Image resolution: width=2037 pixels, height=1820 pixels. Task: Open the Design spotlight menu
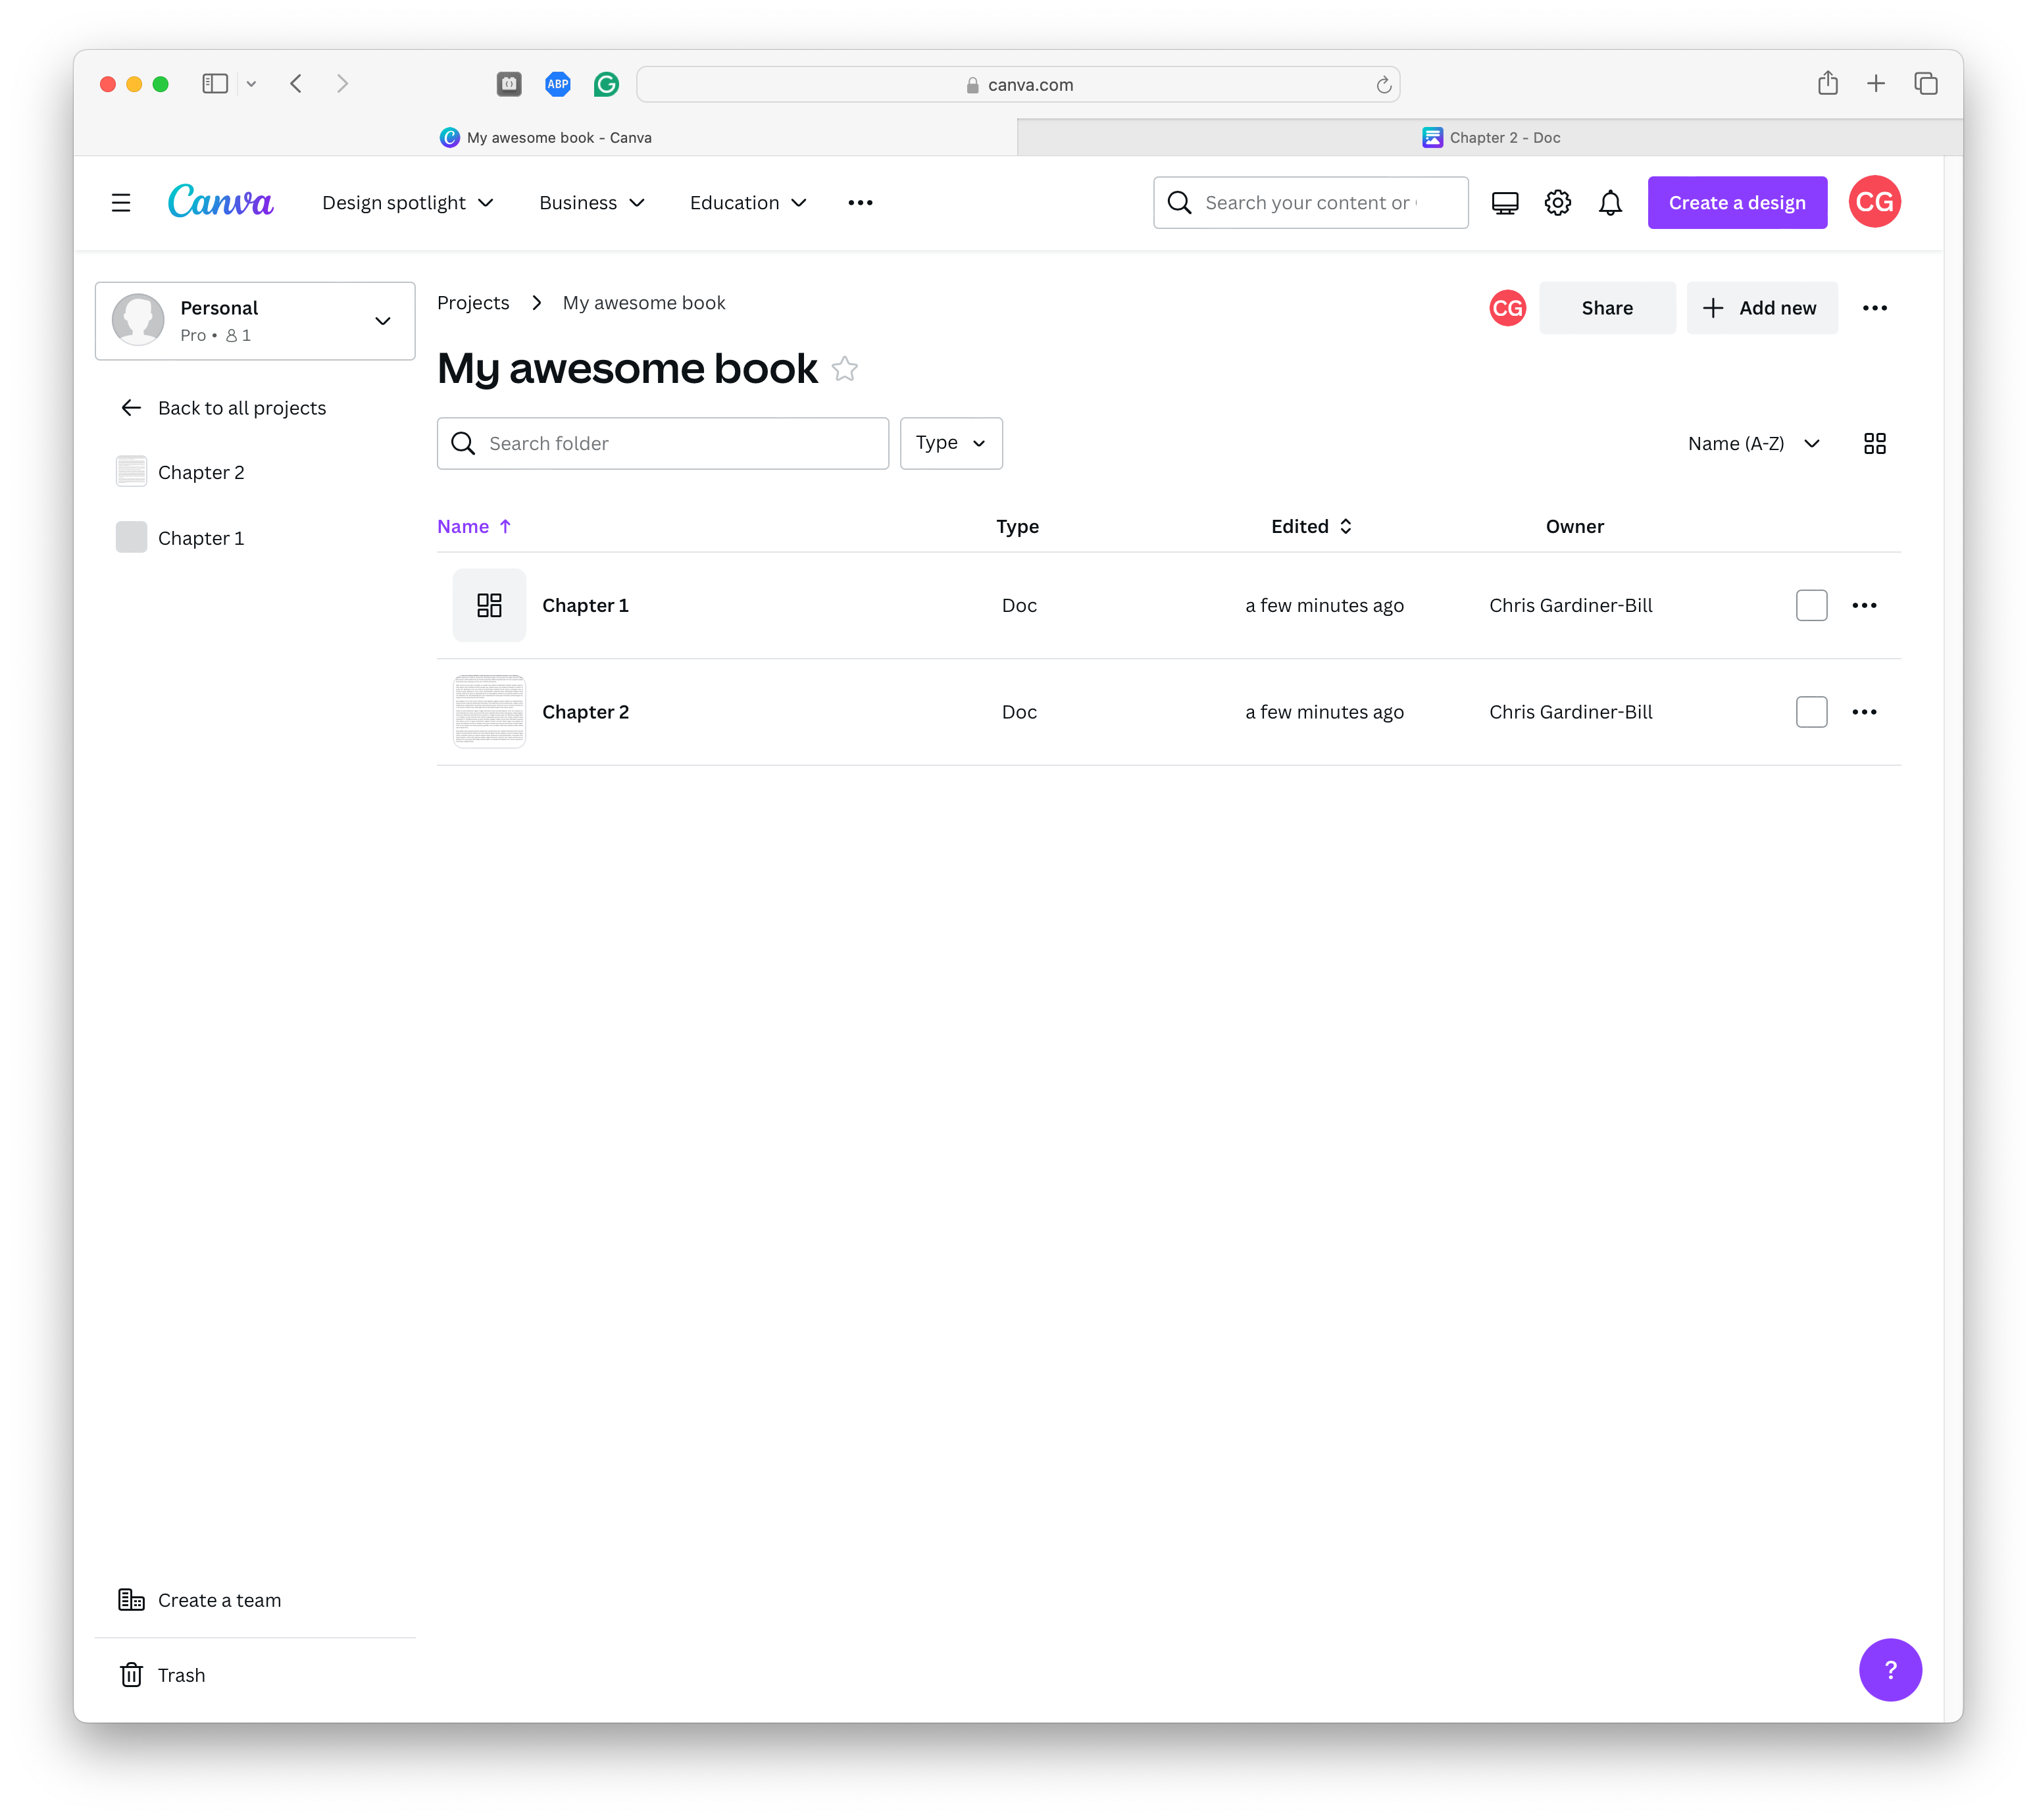coord(407,203)
